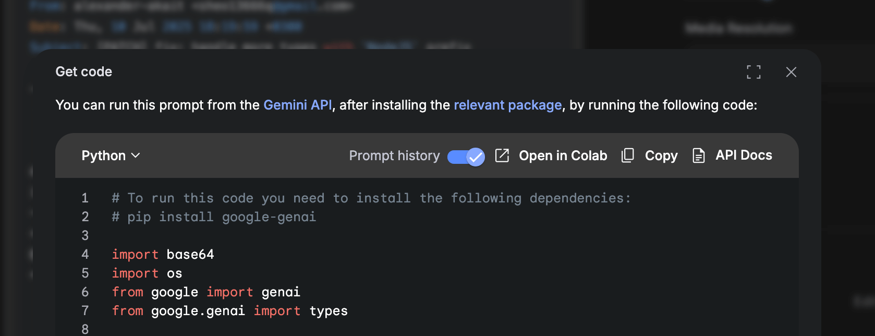875x336 pixels.
Task: Click the import base64 code line
Action: 163,254
